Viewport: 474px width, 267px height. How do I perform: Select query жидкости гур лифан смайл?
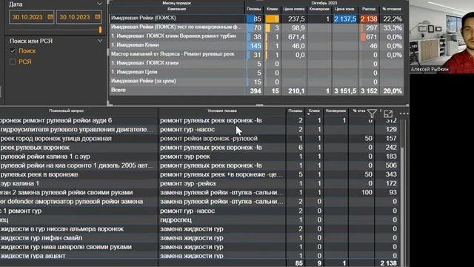pos(41,238)
